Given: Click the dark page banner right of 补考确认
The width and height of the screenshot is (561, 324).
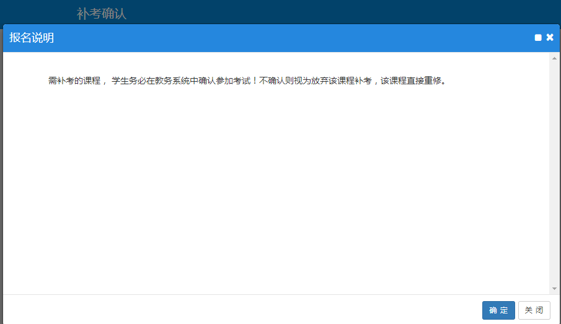Looking at the screenshot, I should 341,12.
